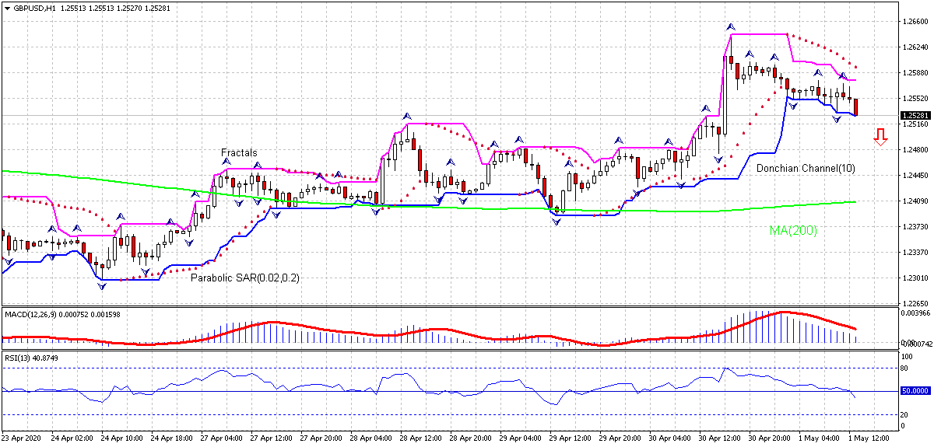934x447 pixels.
Task: Select the Fractals label
Action: click(239, 153)
